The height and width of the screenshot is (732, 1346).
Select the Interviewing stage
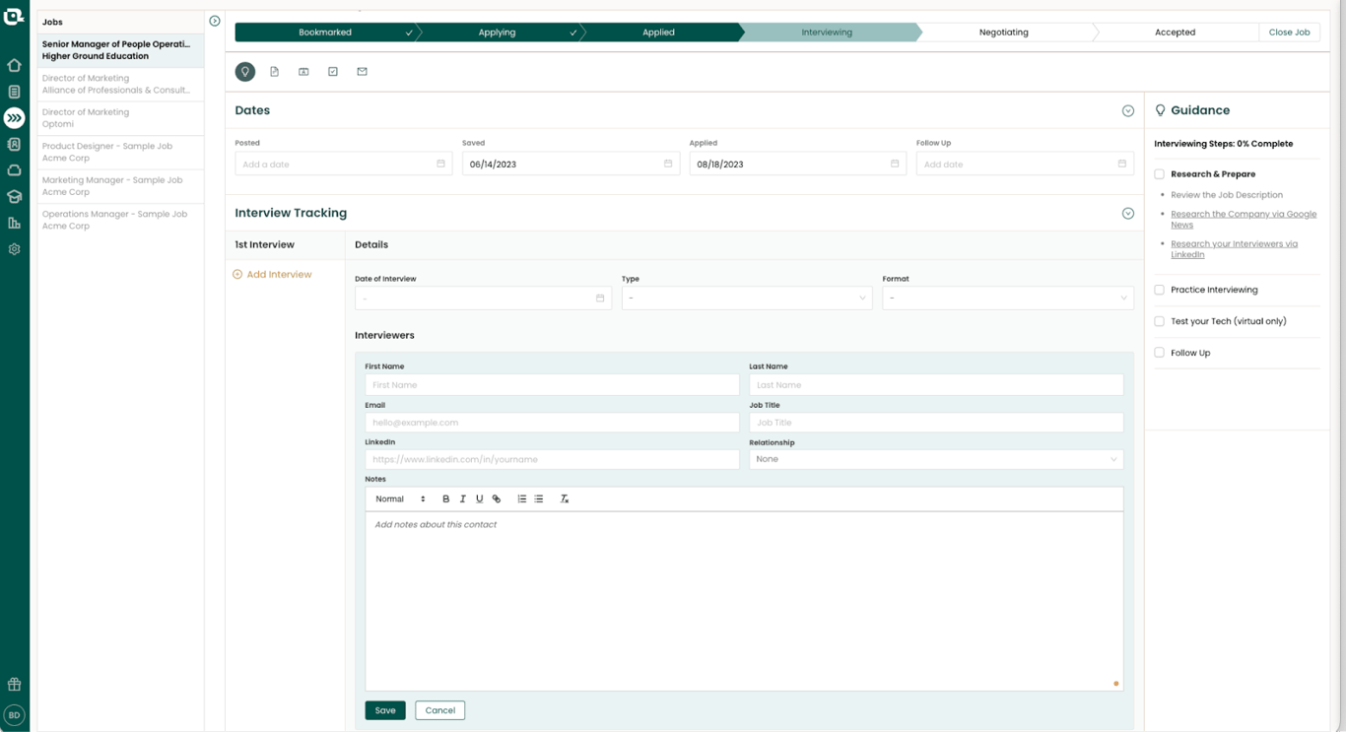827,33
